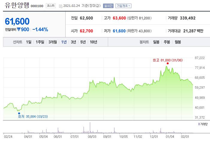
Task: Click the 최저 35,884 (03/23) label
Action: click(33, 117)
